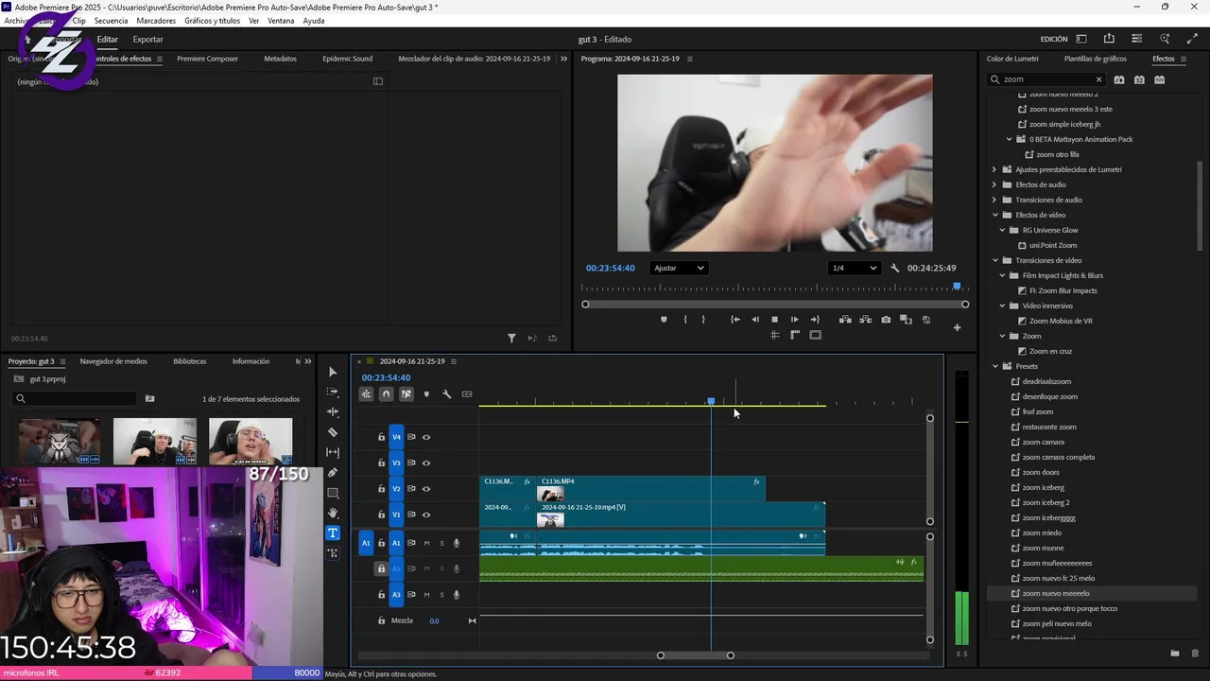Delete custom item trash icon in Effects panel
1210x681 pixels.
tap(1195, 654)
